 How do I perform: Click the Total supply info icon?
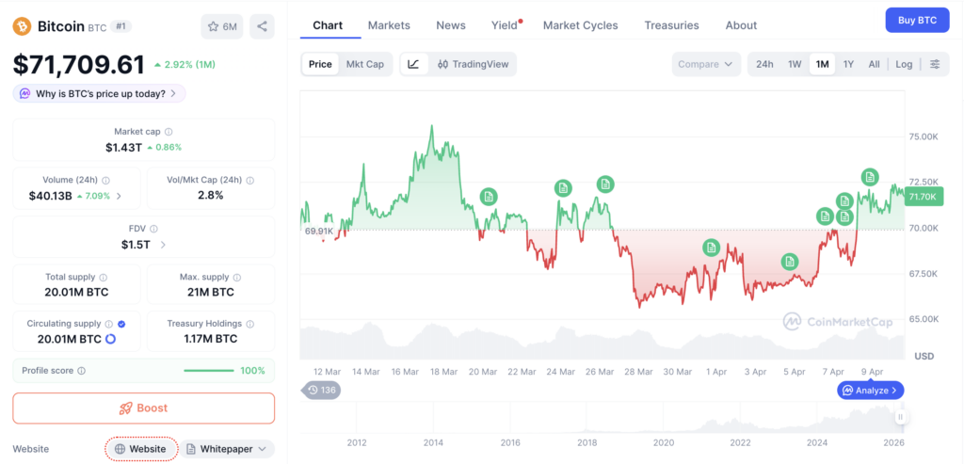pos(104,277)
